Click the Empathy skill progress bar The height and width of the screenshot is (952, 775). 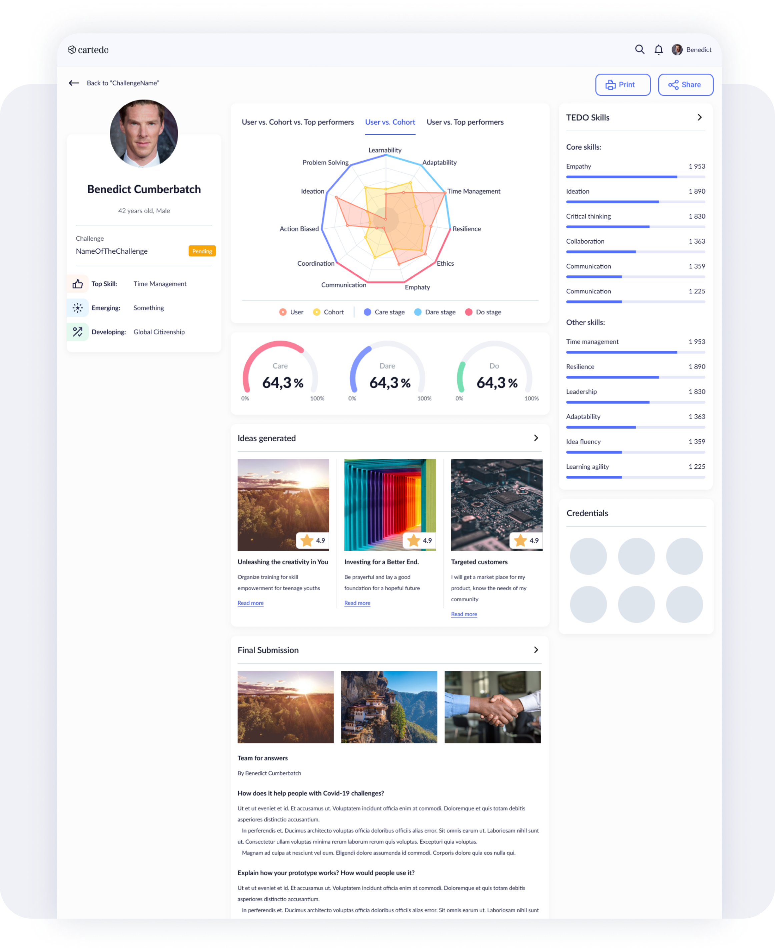[635, 177]
